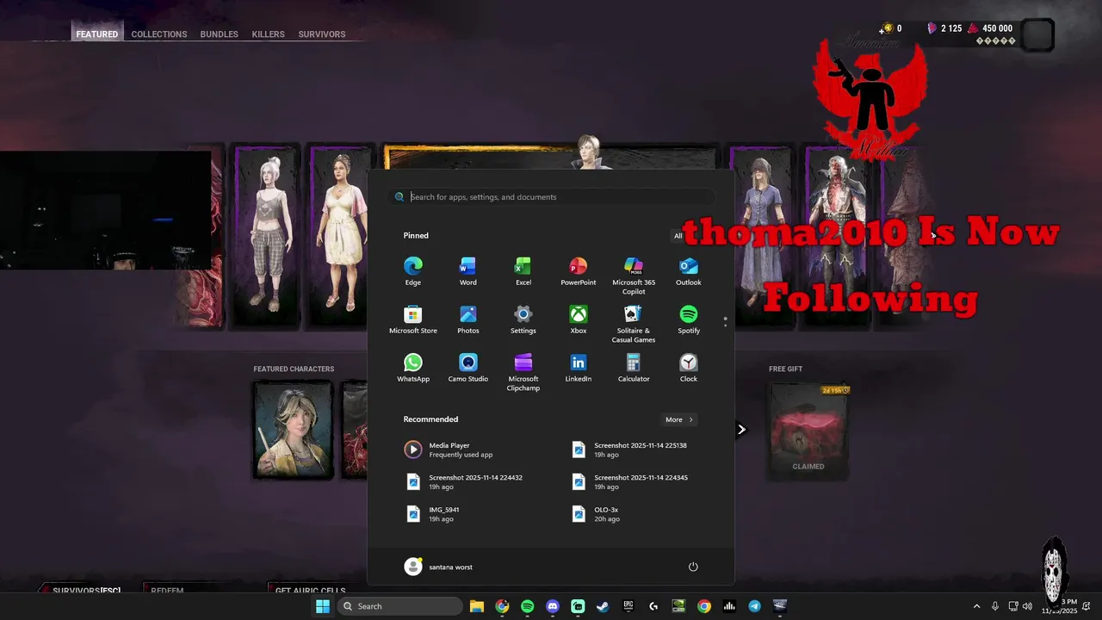Open Camo Studio
This screenshot has width=1102, height=620.
(x=467, y=368)
